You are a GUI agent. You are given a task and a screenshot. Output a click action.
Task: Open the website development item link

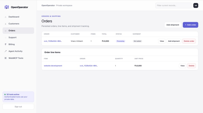[53, 66]
